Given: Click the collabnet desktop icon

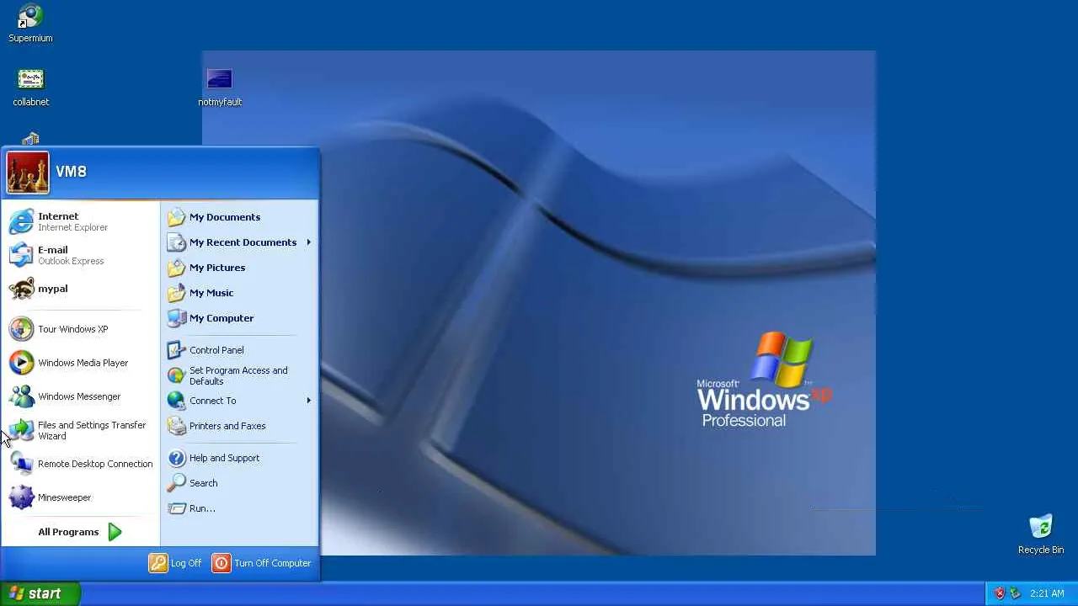Looking at the screenshot, I should [x=30, y=88].
